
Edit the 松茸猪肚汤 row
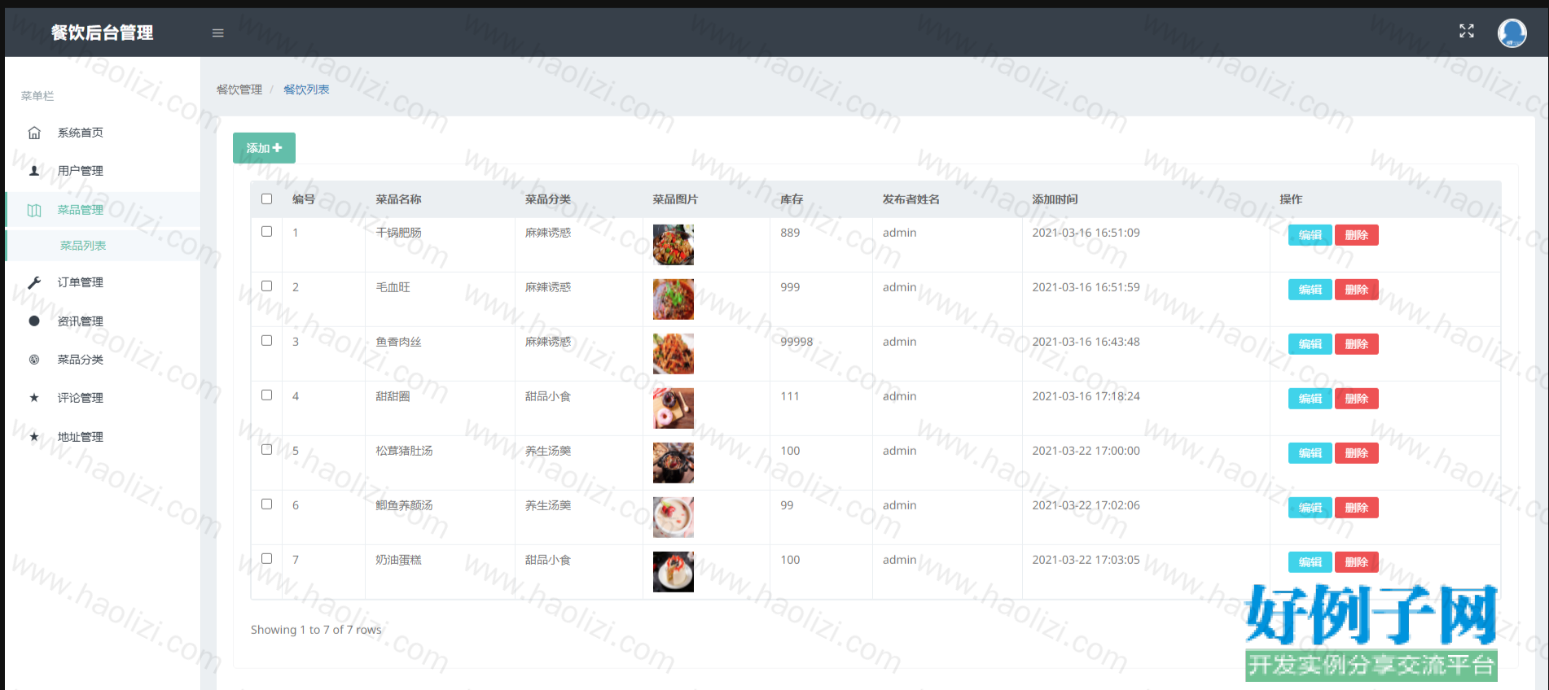[x=1310, y=453]
